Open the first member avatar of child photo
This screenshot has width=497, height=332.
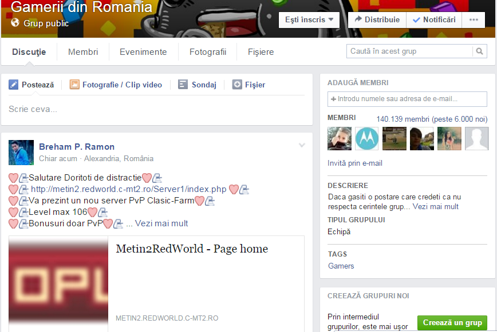[x=340, y=138]
